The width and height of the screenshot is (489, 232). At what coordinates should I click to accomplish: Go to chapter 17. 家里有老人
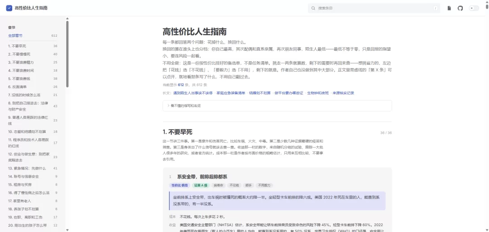pos(33,201)
